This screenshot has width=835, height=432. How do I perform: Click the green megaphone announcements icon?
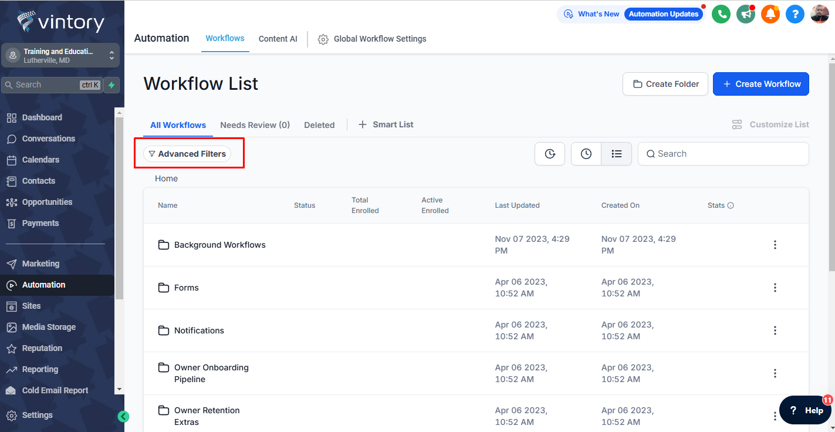coord(746,14)
